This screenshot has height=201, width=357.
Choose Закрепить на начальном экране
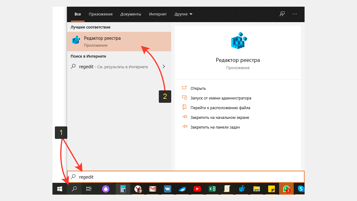coord(220,118)
